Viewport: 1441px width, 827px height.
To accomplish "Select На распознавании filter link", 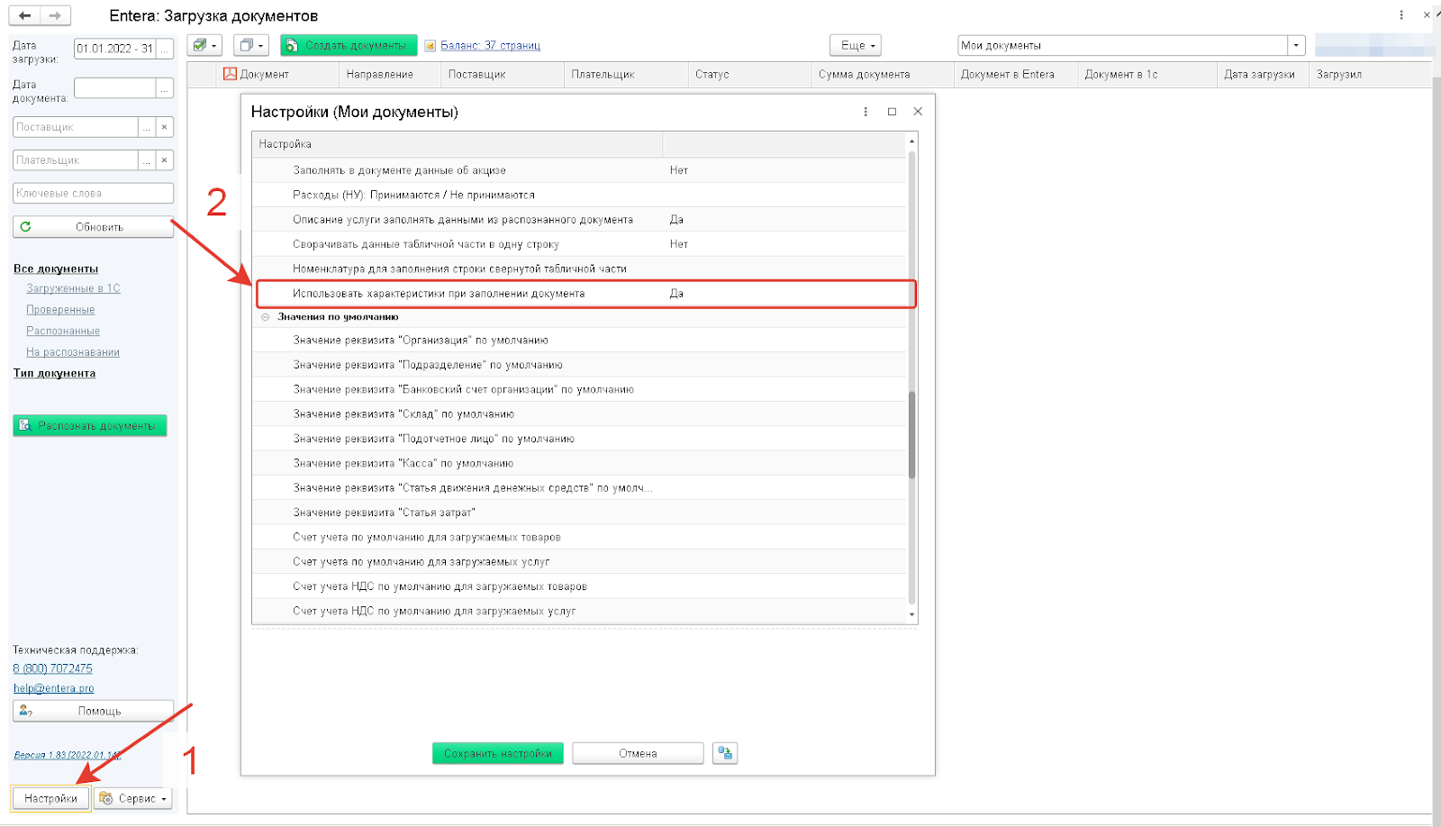I will 73,352.
